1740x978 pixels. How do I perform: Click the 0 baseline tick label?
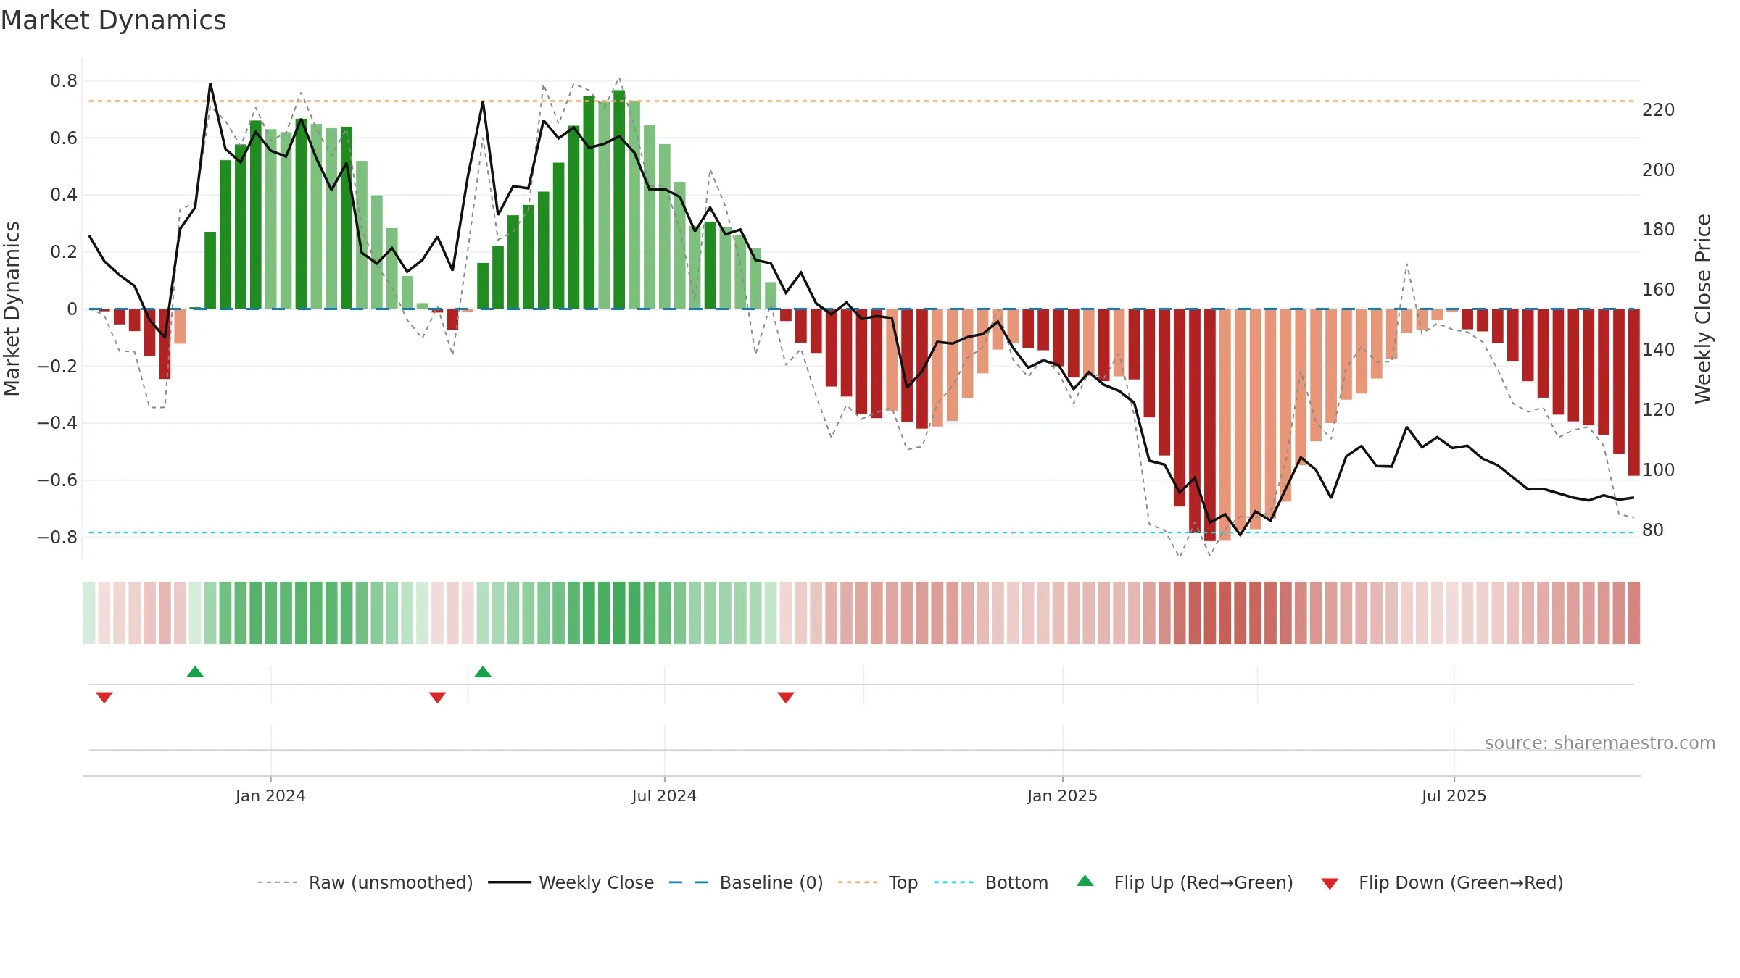coord(72,309)
